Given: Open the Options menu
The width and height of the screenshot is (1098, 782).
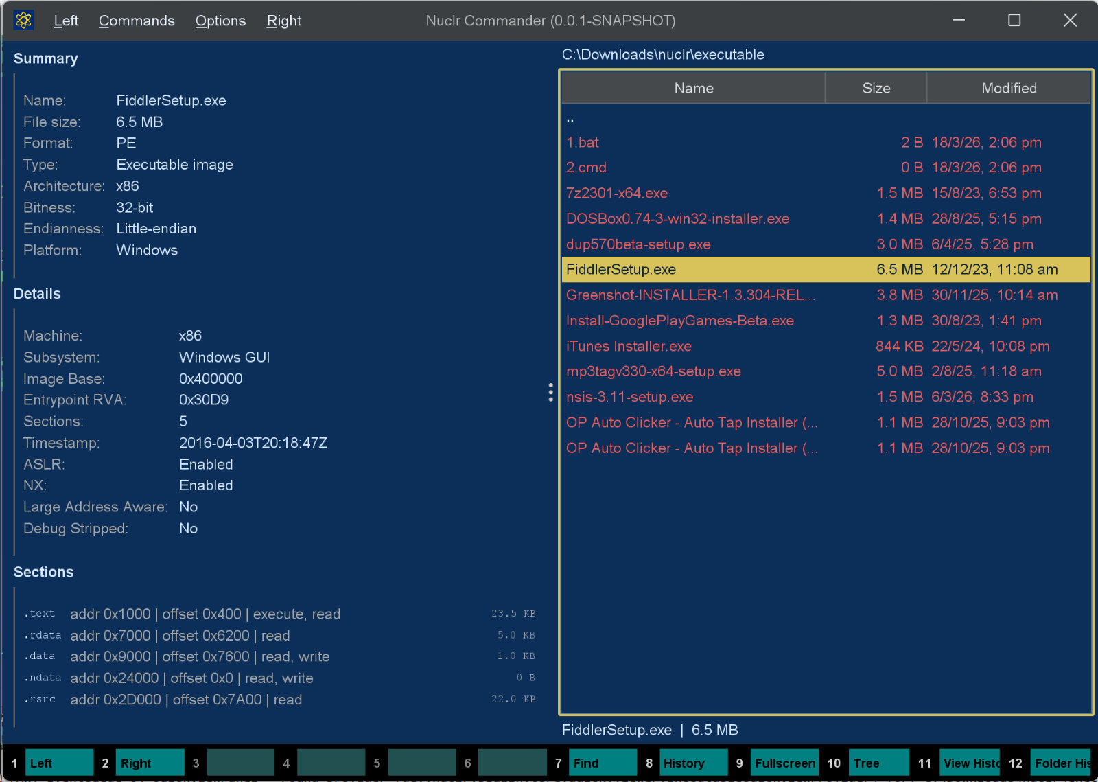Looking at the screenshot, I should (x=220, y=21).
